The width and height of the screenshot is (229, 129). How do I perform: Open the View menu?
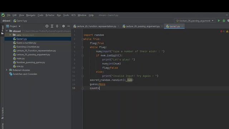[21, 15]
